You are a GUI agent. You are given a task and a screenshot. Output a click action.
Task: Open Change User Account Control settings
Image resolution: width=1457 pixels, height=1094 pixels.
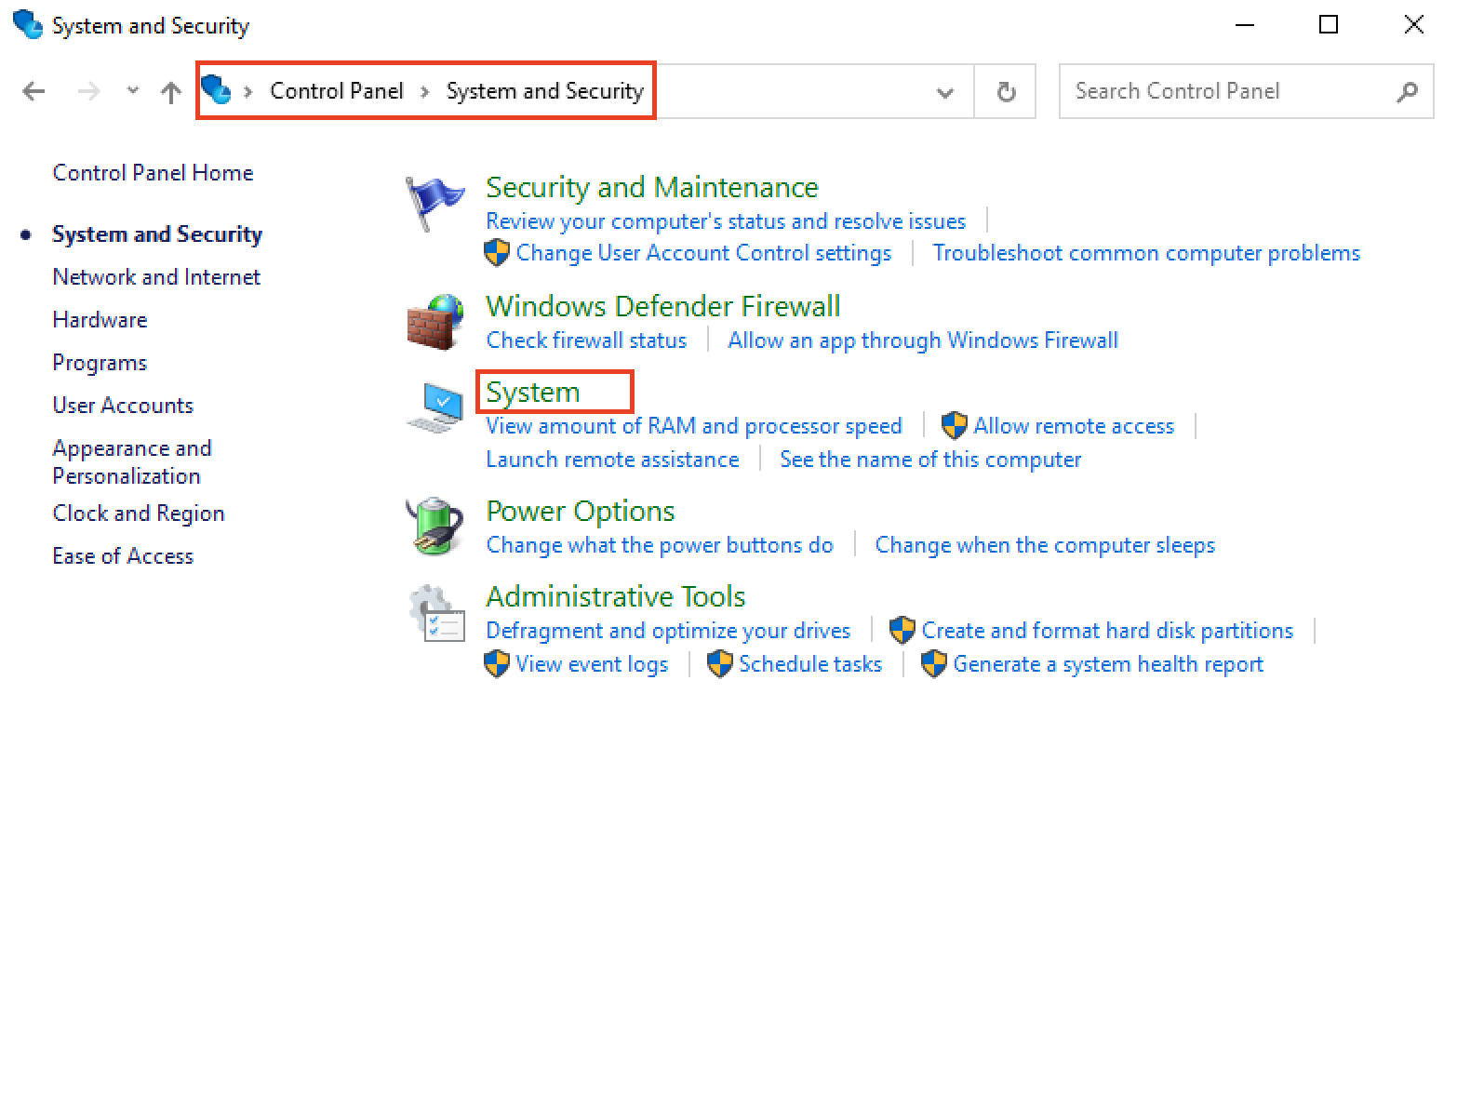(x=703, y=253)
